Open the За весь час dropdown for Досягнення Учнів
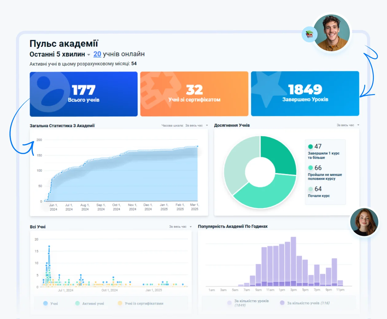 [348, 125]
